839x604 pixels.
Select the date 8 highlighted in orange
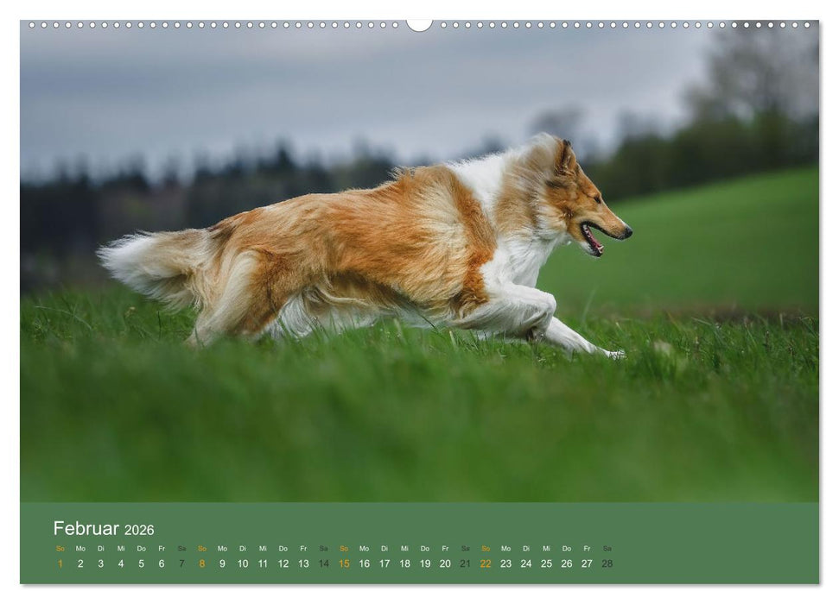(201, 563)
